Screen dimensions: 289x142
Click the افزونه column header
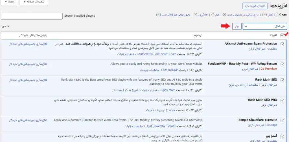(x=273, y=35)
